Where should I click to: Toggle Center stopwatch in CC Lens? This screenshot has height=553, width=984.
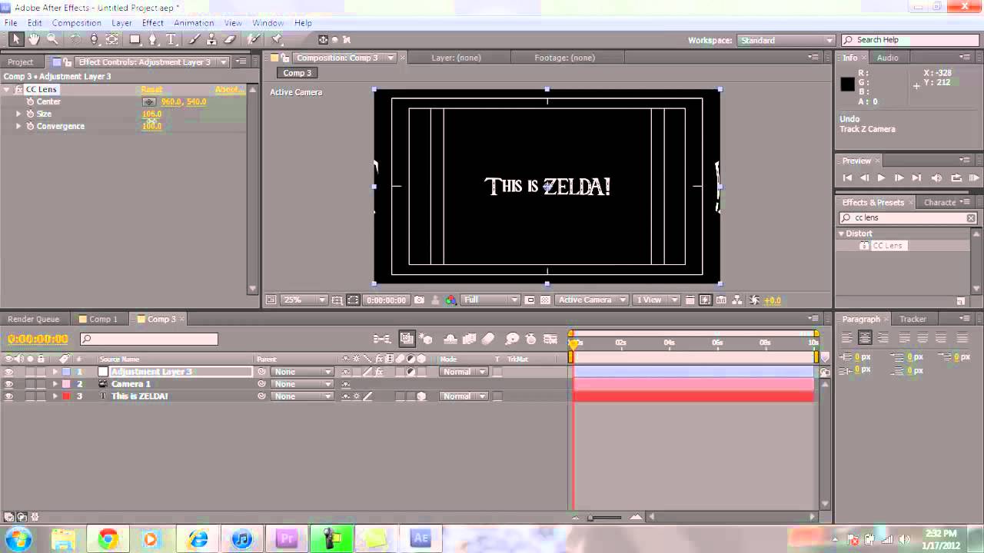click(x=31, y=101)
